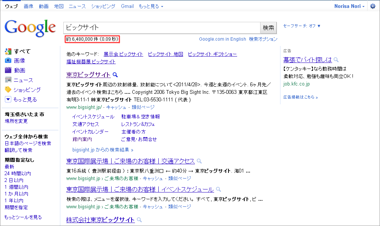
Task: Select related keyword 福祉機器展 ビックサイト
Action: point(91,62)
